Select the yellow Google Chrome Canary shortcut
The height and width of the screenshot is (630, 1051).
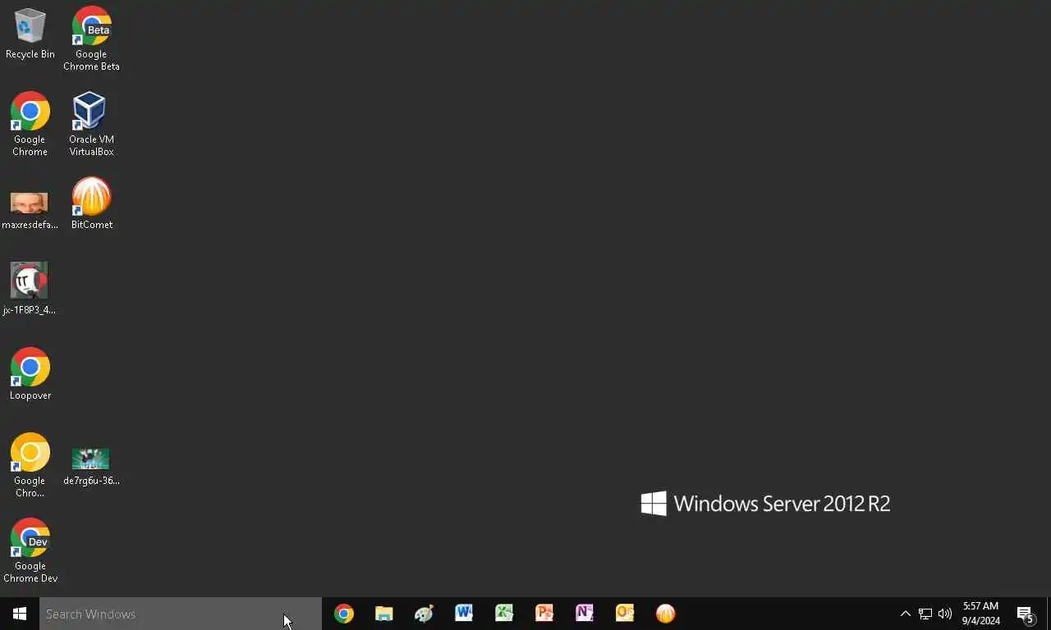[30, 465]
